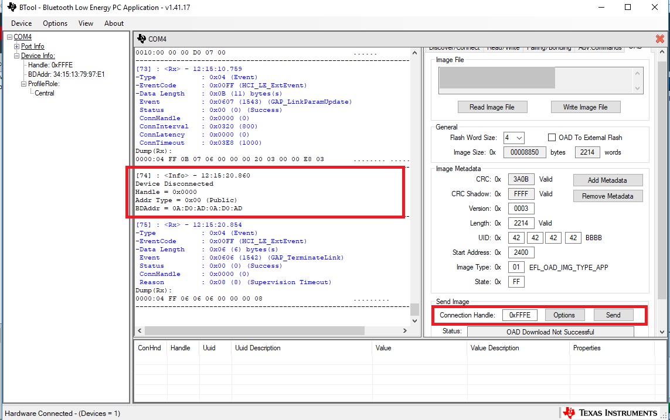Select BDAddr: 34:15:13:79:97:E1 tree item
670x420 pixels.
66,75
